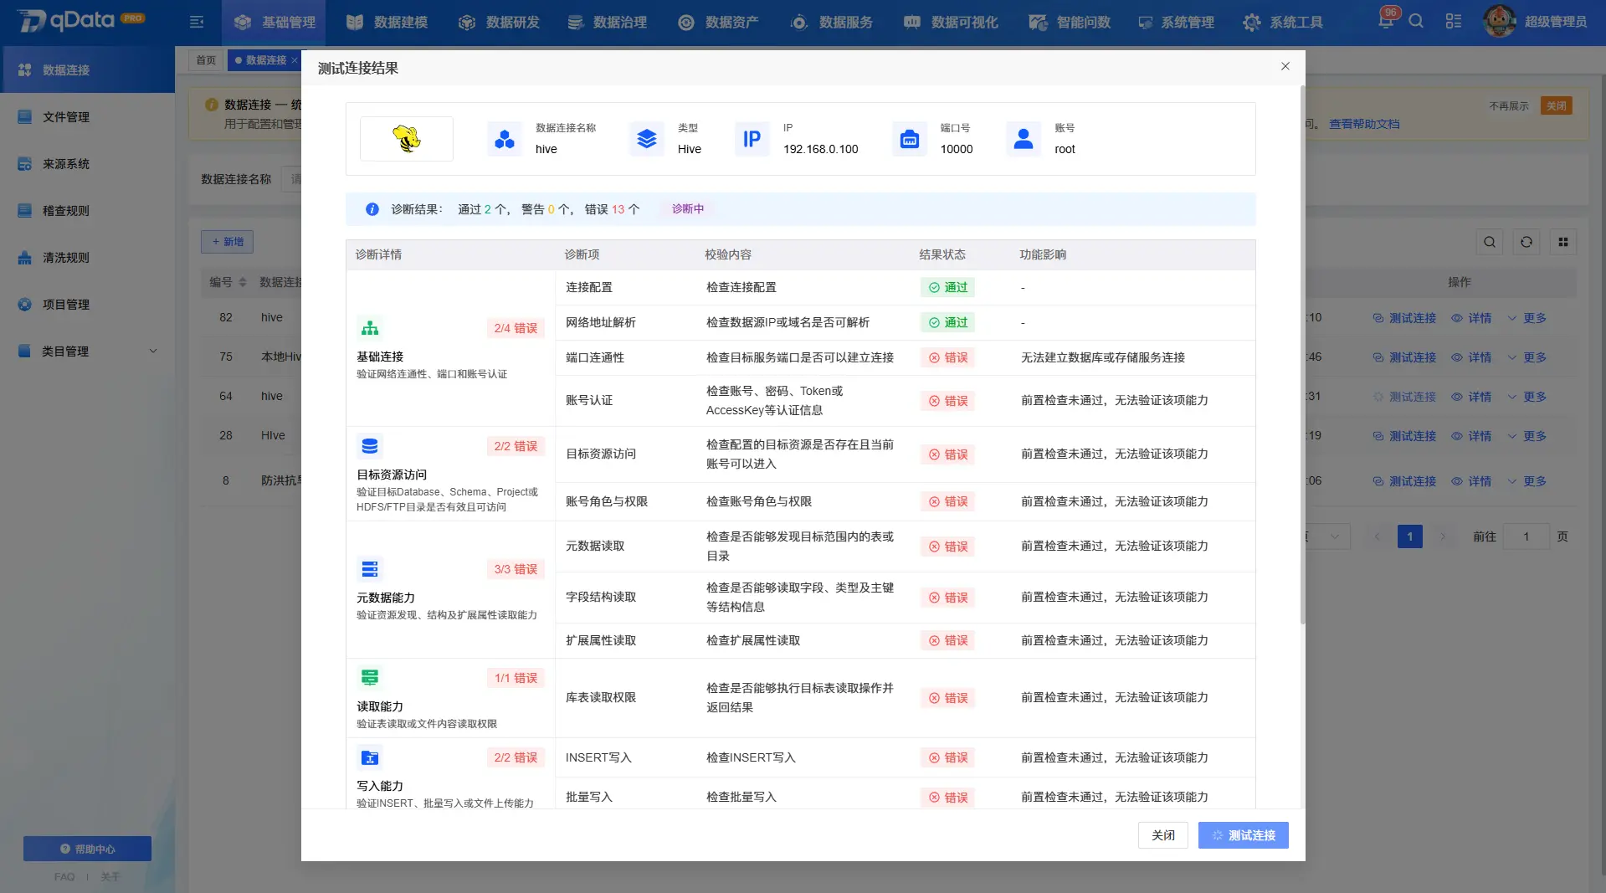Click the 文件管理 sidebar icon
Image resolution: width=1606 pixels, height=893 pixels.
click(25, 117)
